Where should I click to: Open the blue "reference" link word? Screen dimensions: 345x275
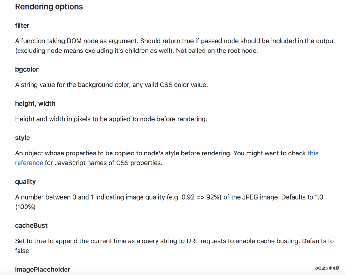pyautogui.click(x=29, y=163)
